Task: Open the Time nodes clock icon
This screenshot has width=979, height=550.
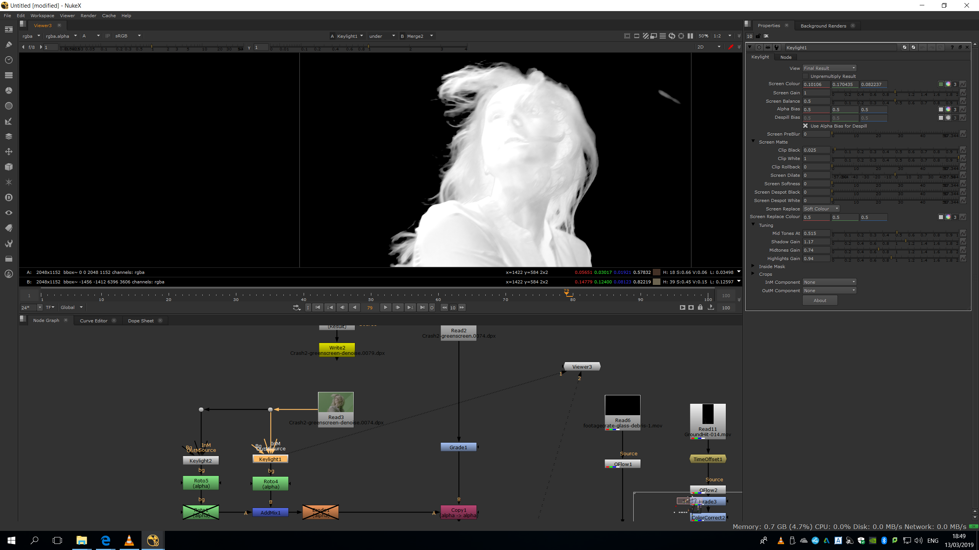Action: tap(8, 60)
